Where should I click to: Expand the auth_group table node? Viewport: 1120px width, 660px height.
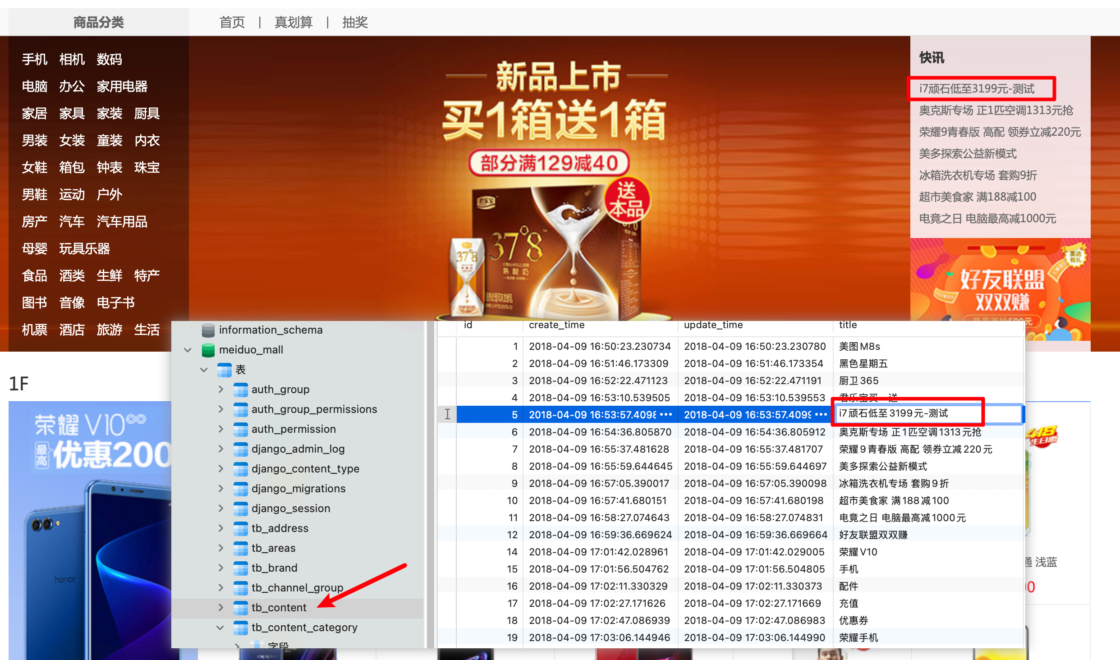tap(220, 389)
